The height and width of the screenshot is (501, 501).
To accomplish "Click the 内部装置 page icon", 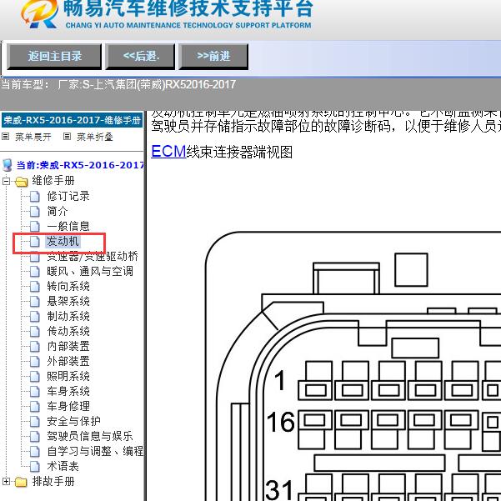I will (35, 347).
